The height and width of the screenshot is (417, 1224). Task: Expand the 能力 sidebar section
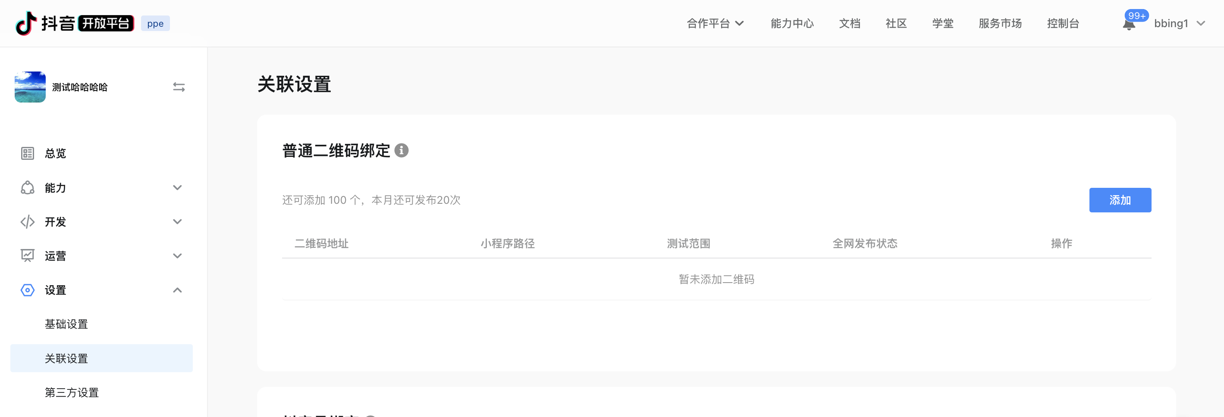point(177,188)
